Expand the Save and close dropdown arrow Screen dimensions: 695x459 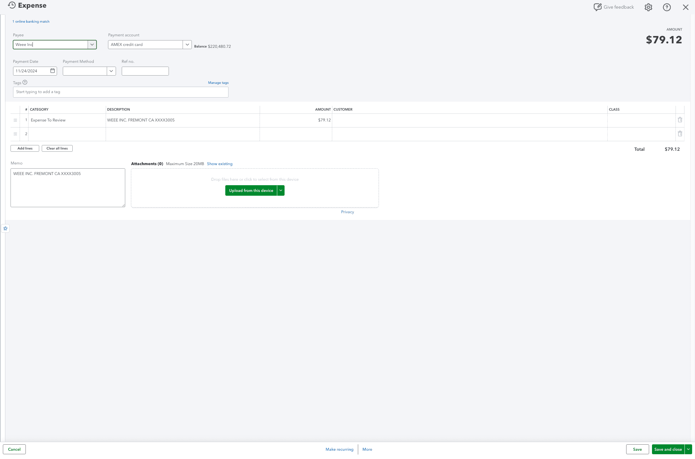pyautogui.click(x=688, y=449)
